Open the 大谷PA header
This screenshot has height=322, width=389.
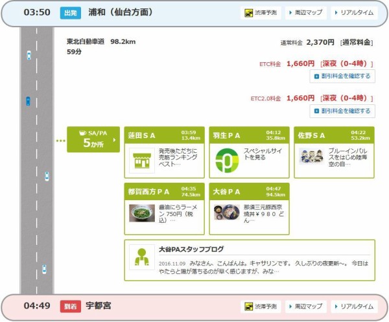[249, 192]
